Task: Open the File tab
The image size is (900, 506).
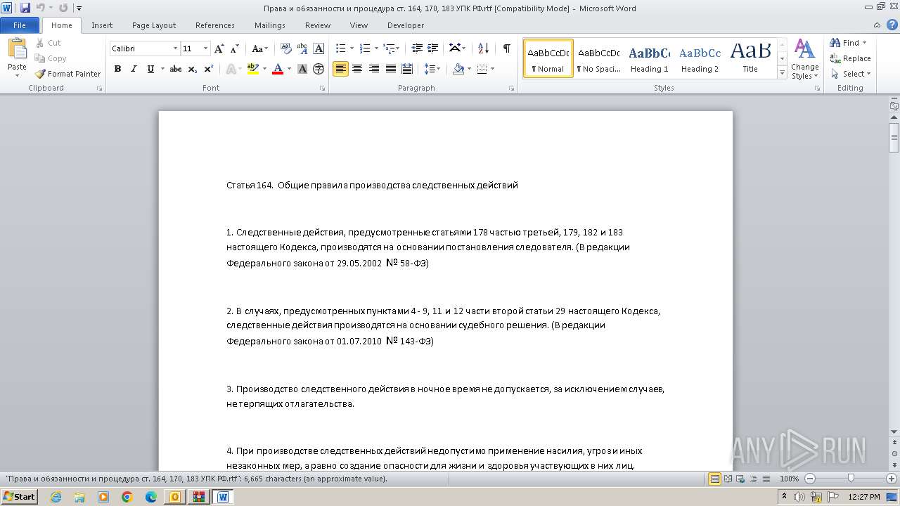Action: pyautogui.click(x=20, y=25)
